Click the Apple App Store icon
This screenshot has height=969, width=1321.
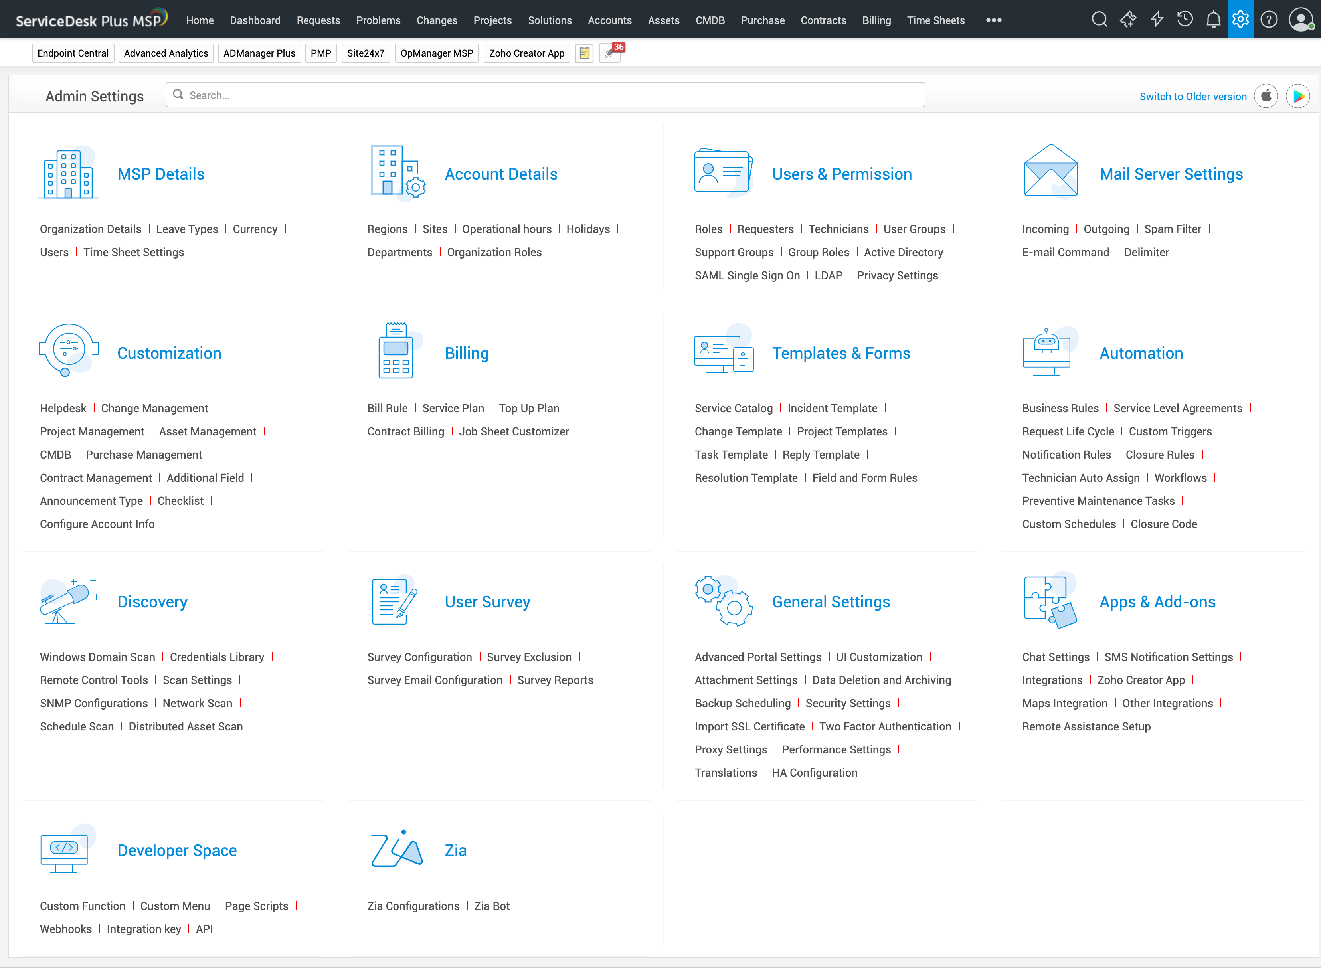point(1266,96)
